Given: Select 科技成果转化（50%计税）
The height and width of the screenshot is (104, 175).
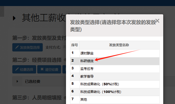Looking at the screenshot, I should [115, 84].
